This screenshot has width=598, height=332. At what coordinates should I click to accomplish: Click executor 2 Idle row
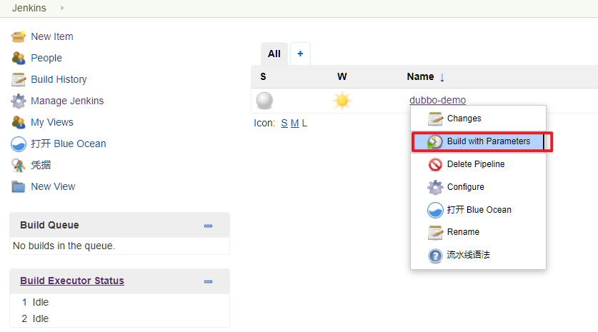[120, 318]
